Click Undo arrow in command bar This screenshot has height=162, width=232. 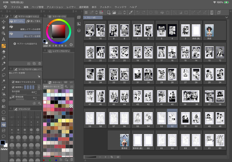[x=138, y=12]
